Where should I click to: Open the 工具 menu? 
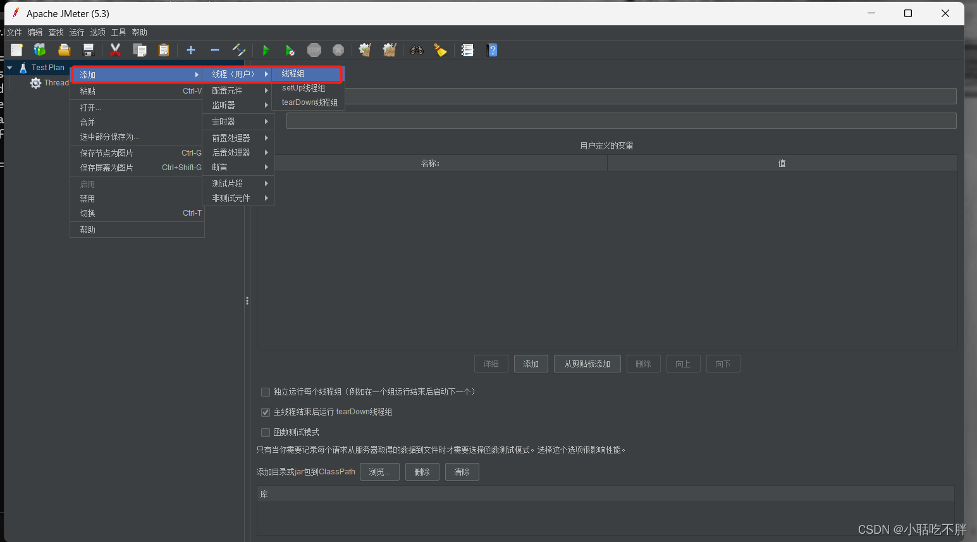click(x=118, y=32)
